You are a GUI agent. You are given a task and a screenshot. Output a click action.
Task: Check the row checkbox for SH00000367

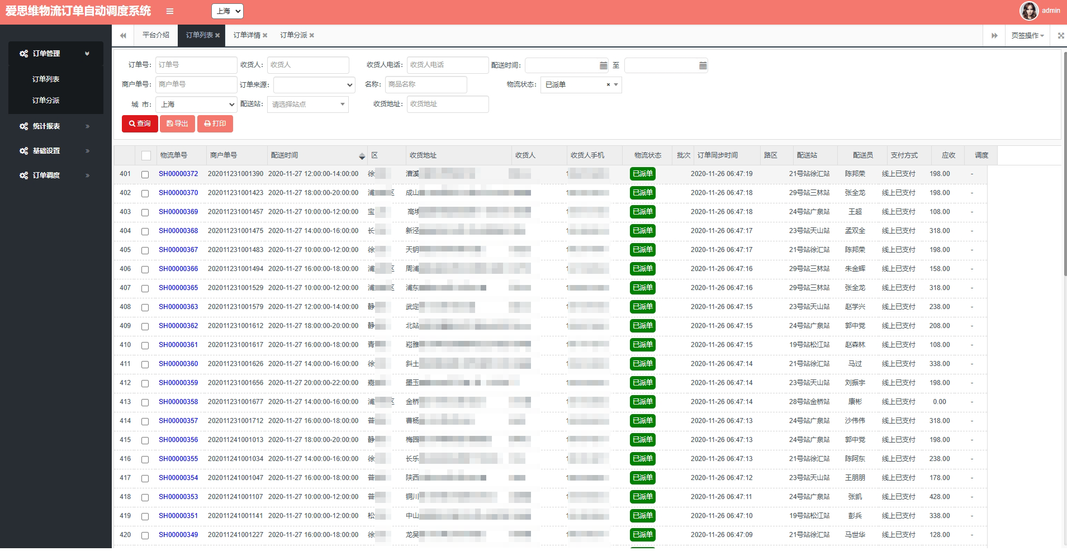point(145,250)
